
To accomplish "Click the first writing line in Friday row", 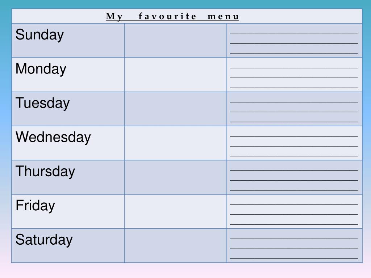I will point(294,205).
